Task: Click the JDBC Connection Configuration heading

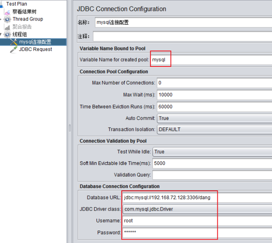Action: (x=122, y=9)
